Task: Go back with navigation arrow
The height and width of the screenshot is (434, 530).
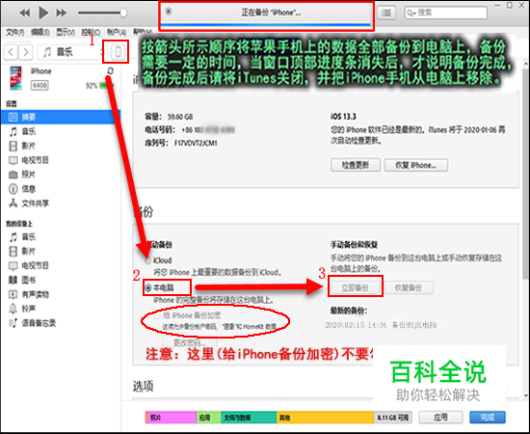Action: click(x=11, y=52)
